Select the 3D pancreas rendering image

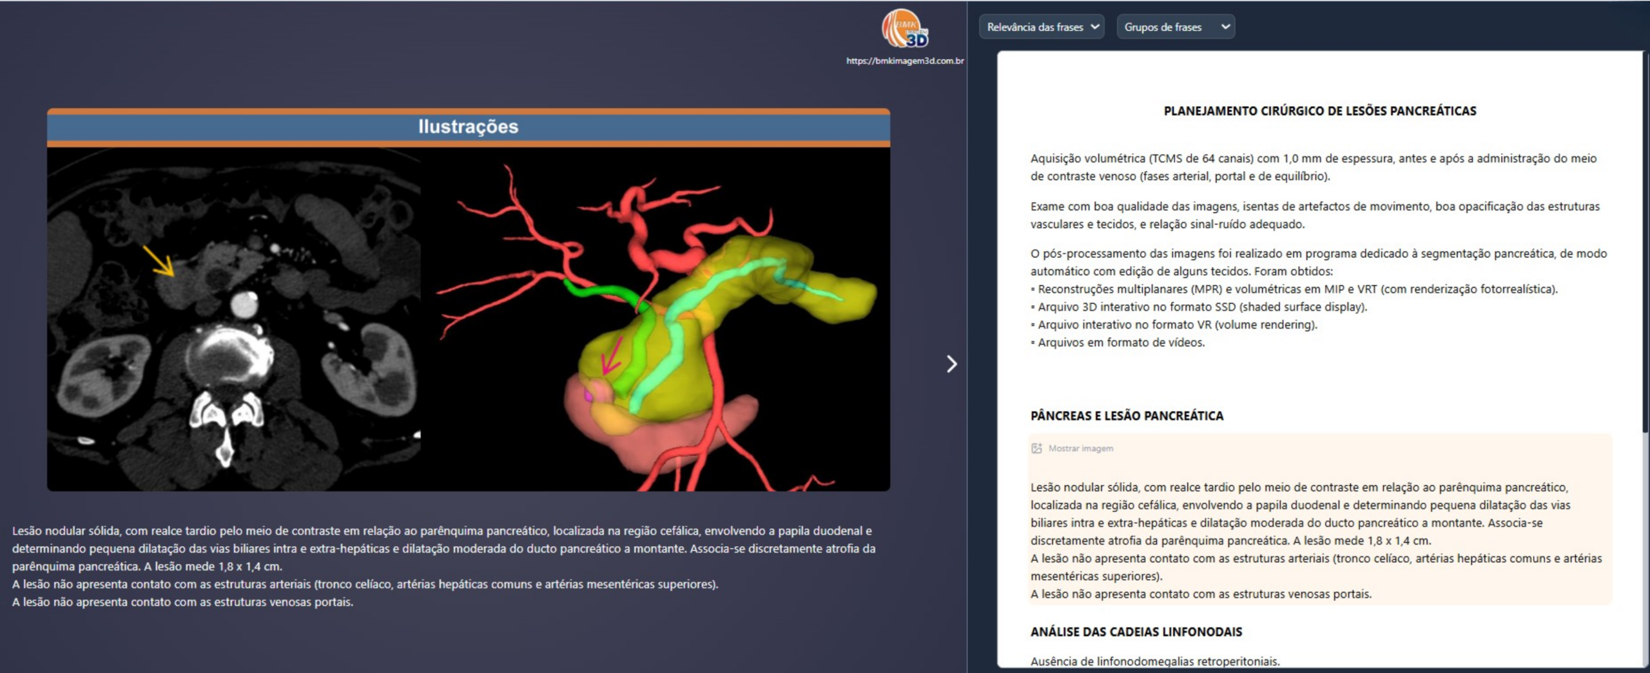pyautogui.click(x=655, y=319)
